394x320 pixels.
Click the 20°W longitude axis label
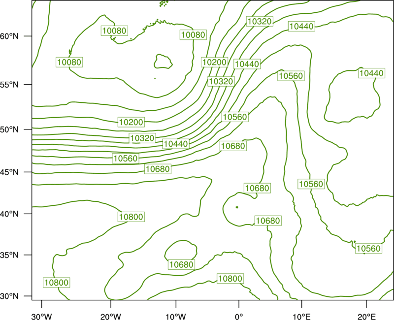111,317
